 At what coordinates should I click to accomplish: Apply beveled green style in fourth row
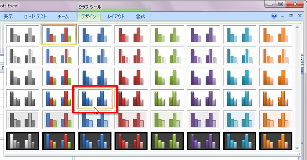167,98
